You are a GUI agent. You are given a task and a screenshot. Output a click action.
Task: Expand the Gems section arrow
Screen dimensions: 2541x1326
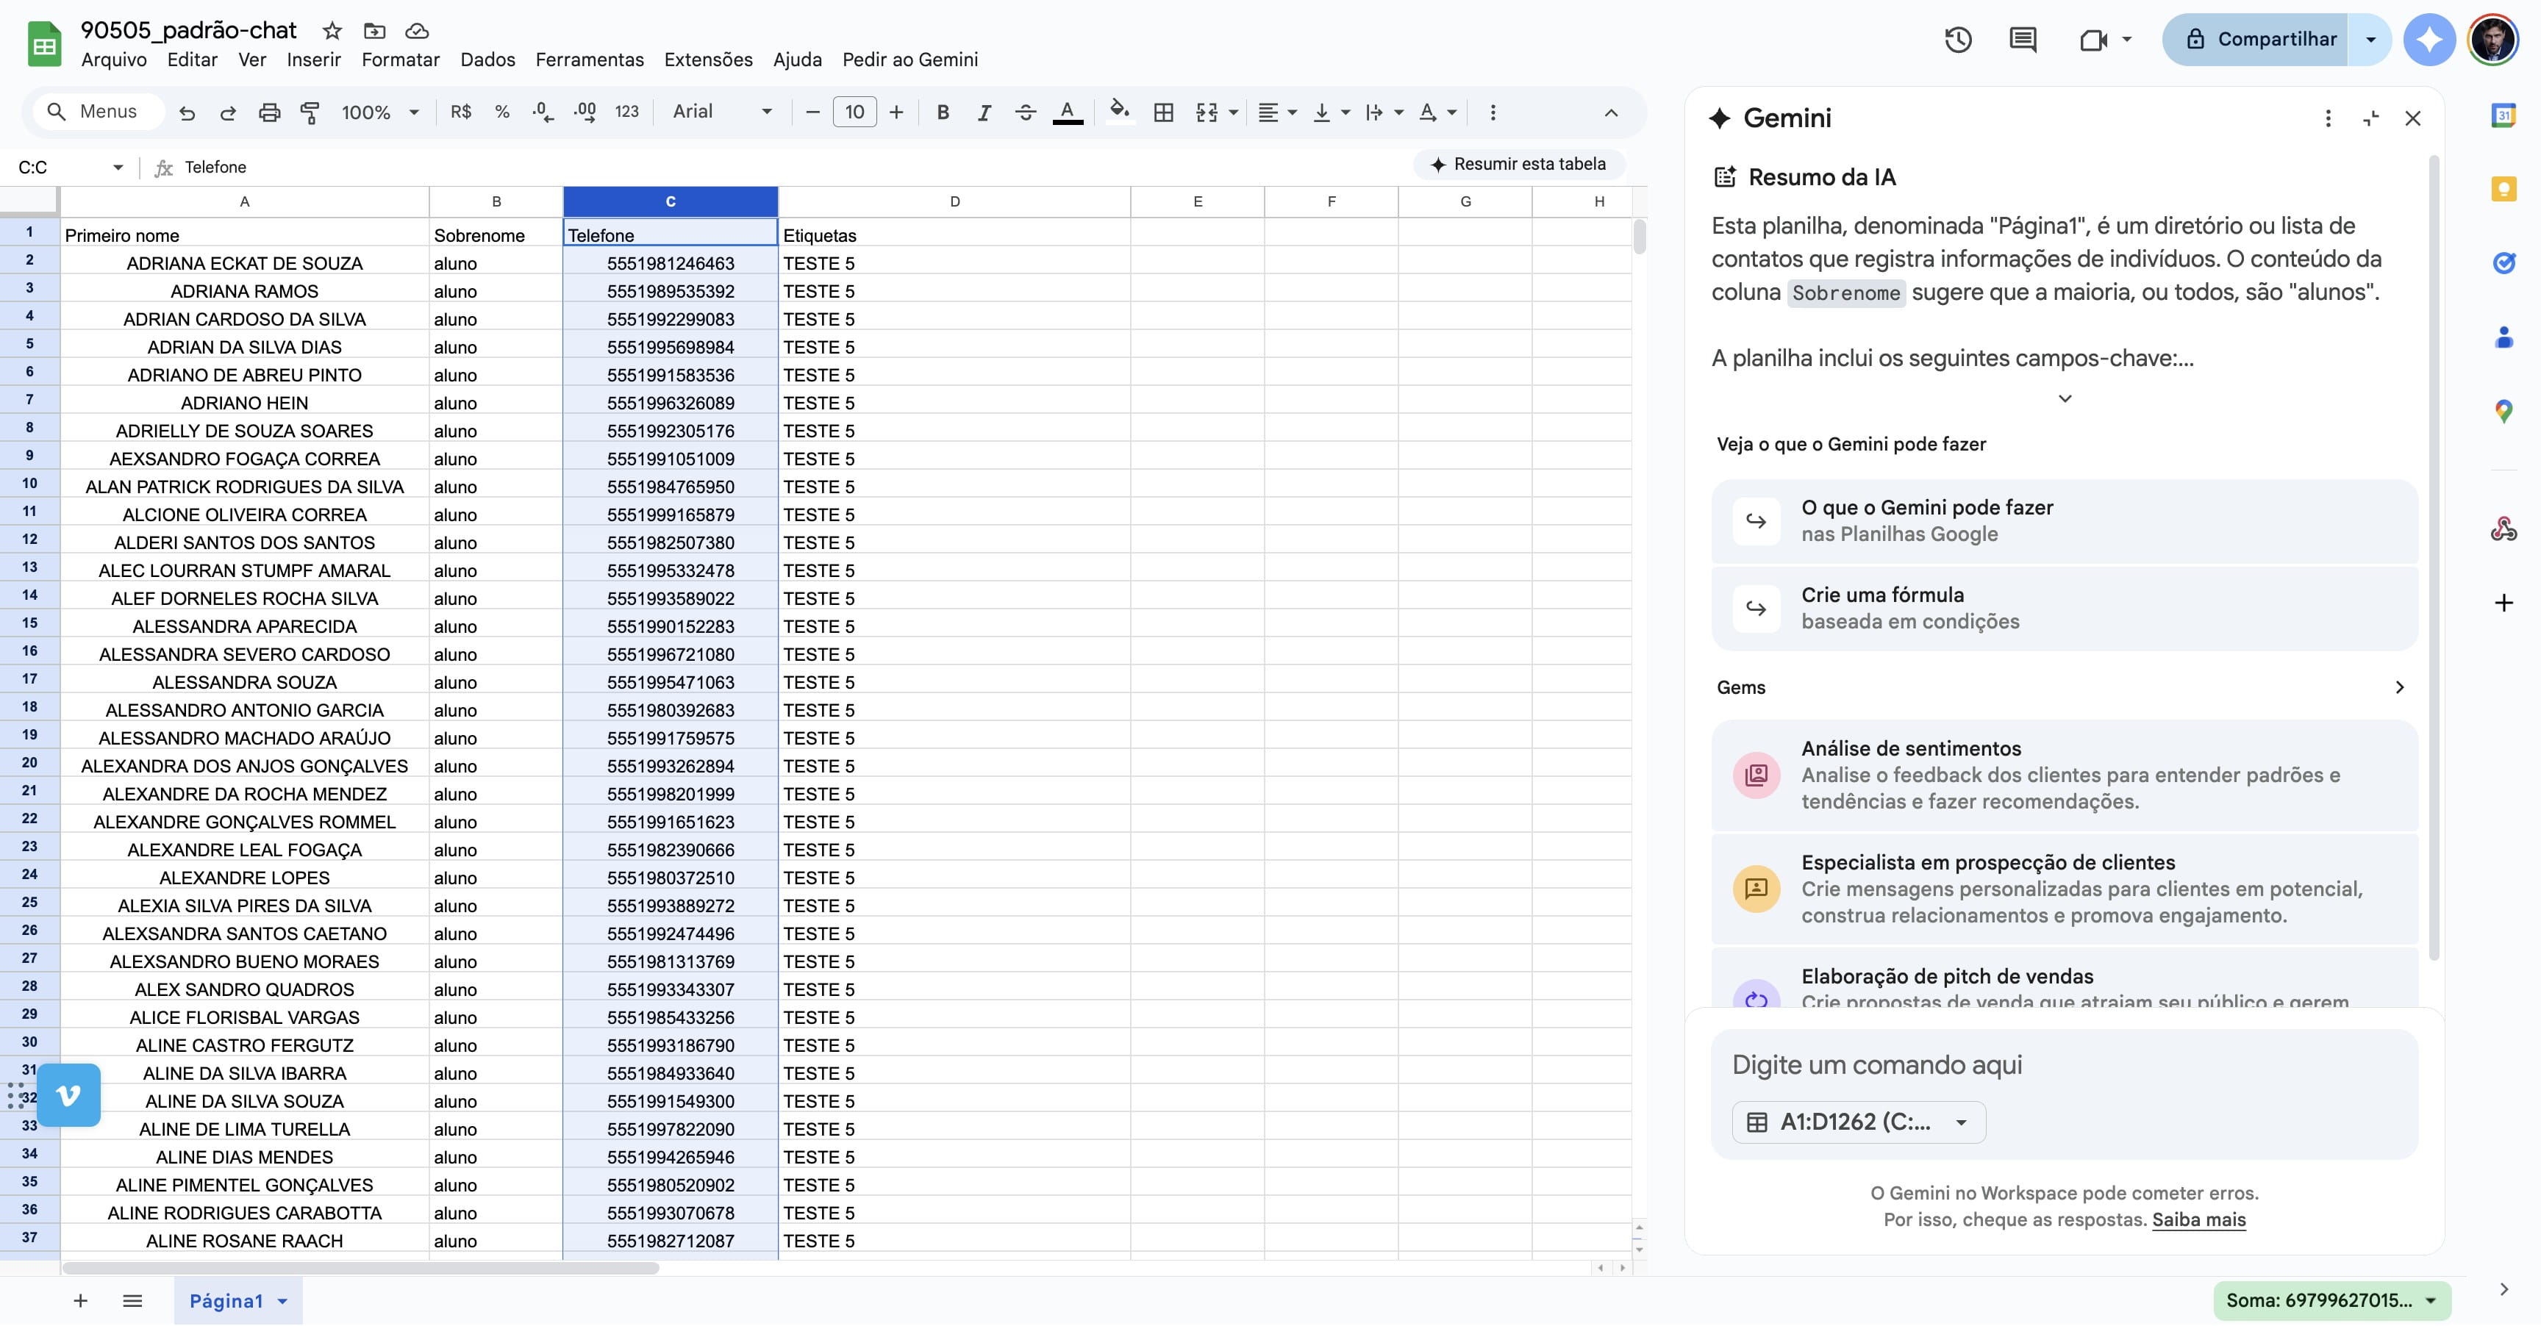pyautogui.click(x=2399, y=687)
